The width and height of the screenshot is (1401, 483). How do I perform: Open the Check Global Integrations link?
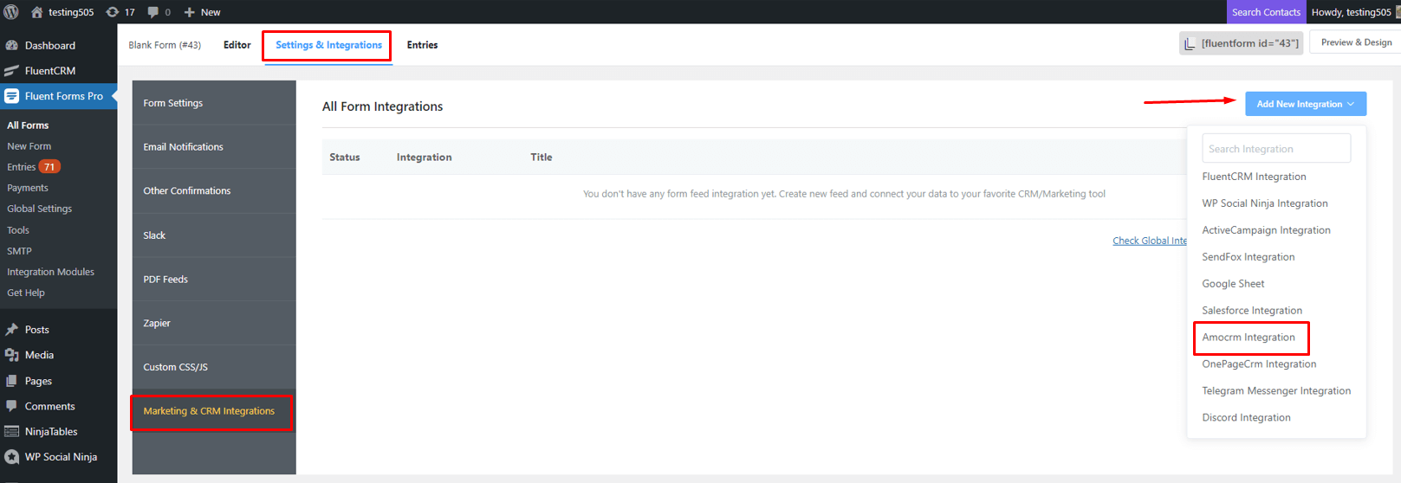[x=1150, y=241]
